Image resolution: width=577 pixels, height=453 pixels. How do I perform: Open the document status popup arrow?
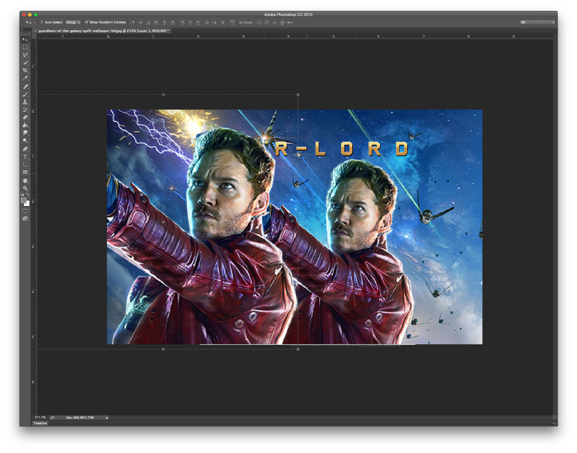107,417
